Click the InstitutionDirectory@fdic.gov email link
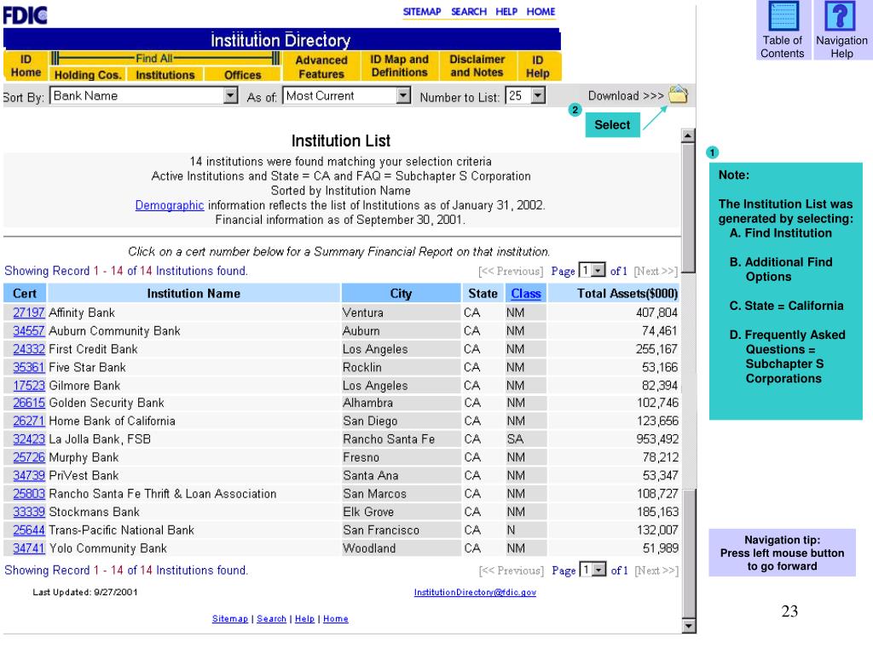 point(475,593)
